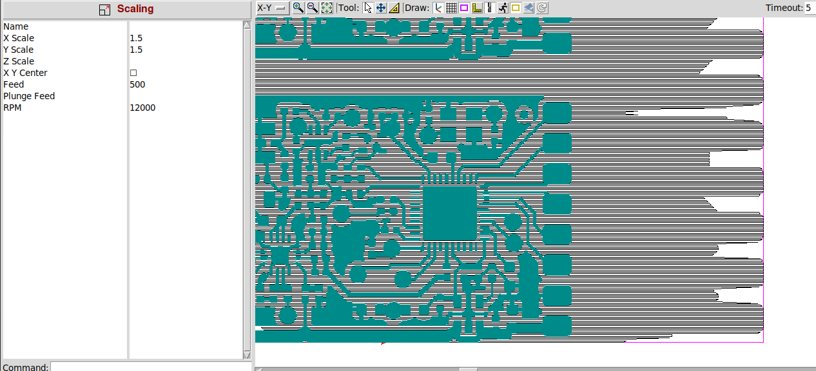
Task: Redraw the canvas with the refresh icon
Action: (x=542, y=8)
